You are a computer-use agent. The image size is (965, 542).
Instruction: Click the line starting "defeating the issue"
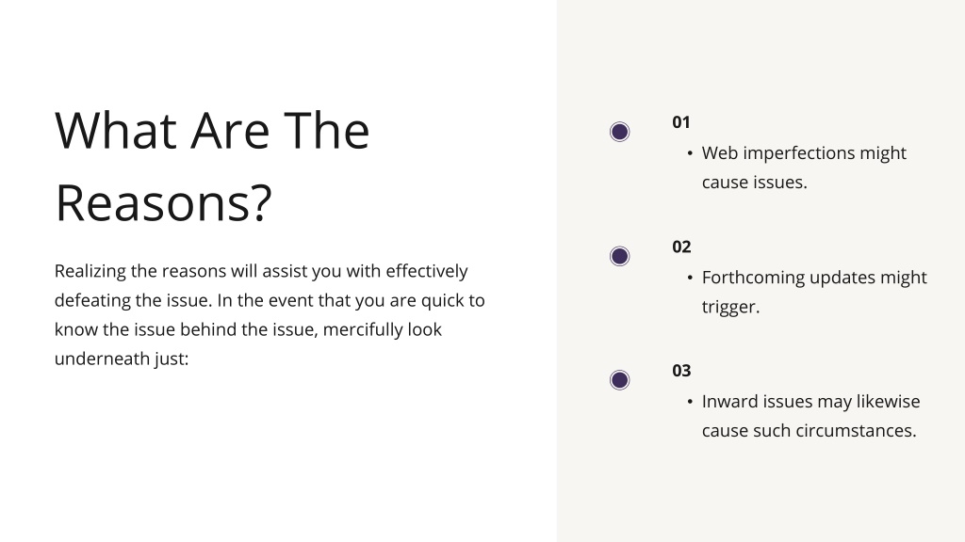tap(270, 300)
